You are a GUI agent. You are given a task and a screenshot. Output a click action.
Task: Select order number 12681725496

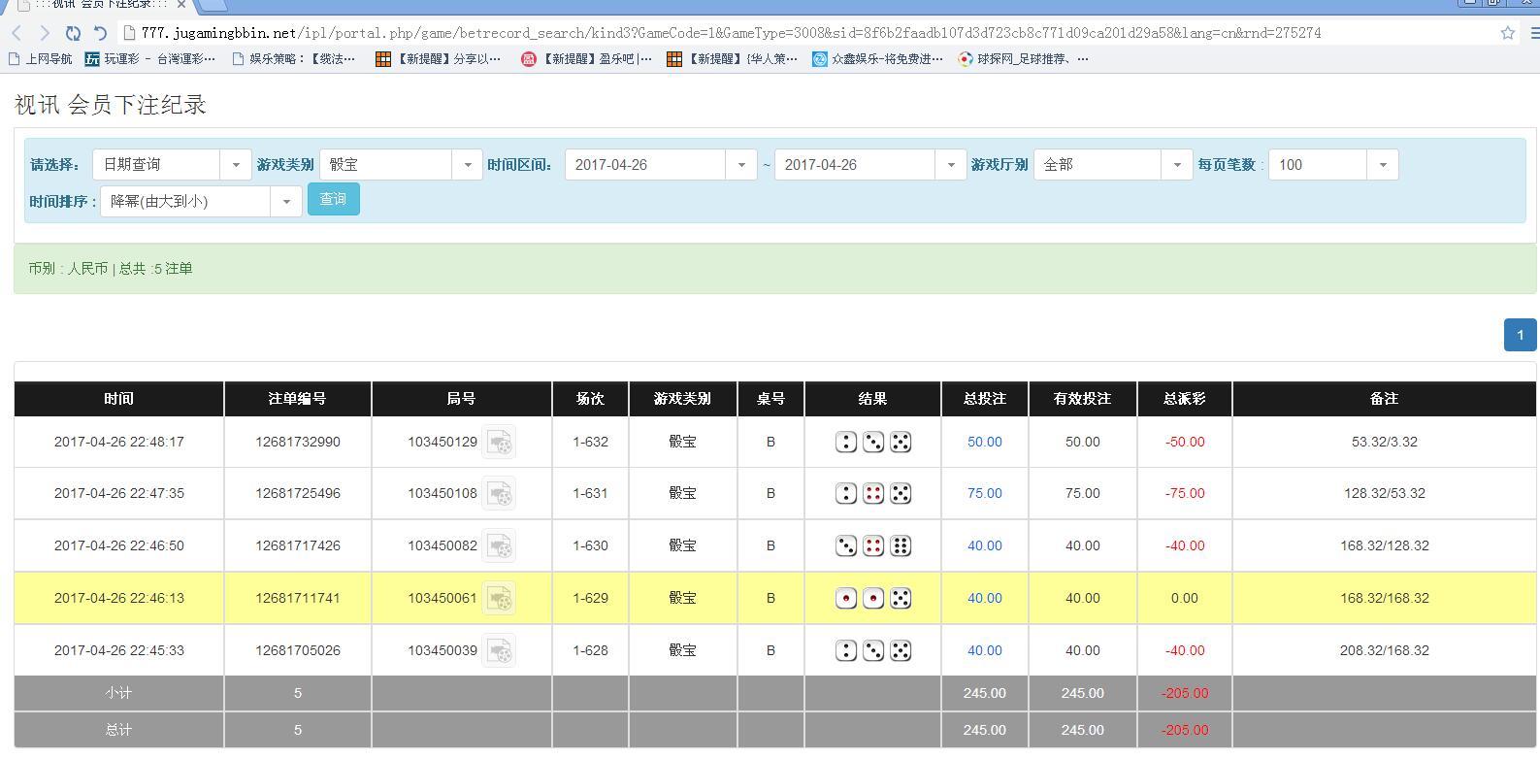tap(298, 494)
